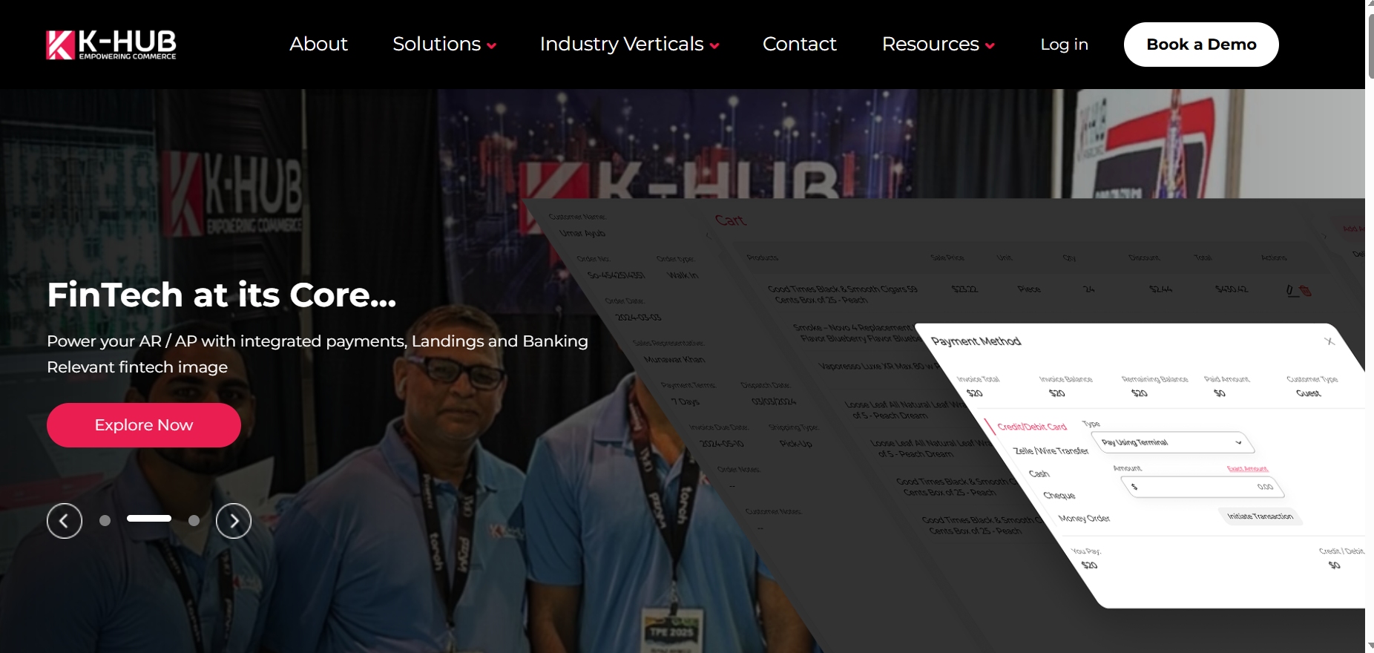
Task: Click the red arrow beside Resources
Action: pos(990,46)
